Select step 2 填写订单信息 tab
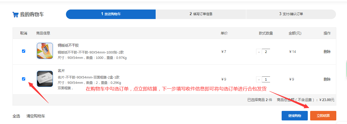347x124 pixels. pyautogui.click(x=201, y=14)
